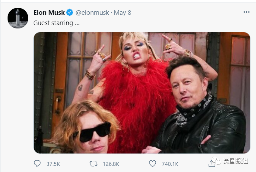Click the reply speech bubble icon

click(37, 164)
